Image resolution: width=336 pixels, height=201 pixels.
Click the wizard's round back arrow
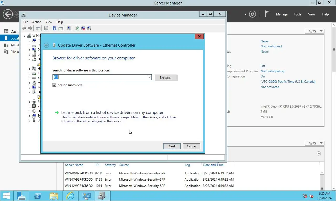tap(46, 45)
